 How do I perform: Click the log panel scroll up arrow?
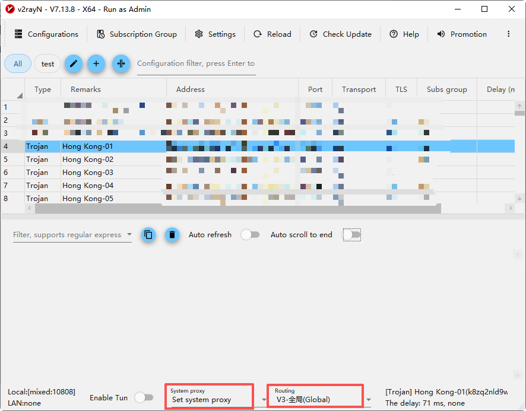(x=518, y=255)
